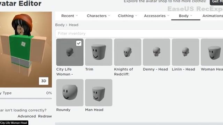Image resolution: width=223 pixels, height=125 pixels.
Task: Uncheck the City Life Woman head checkmark
Action: 79,43
